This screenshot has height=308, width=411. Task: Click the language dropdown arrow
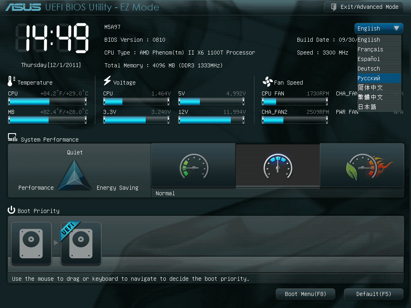pyautogui.click(x=396, y=28)
